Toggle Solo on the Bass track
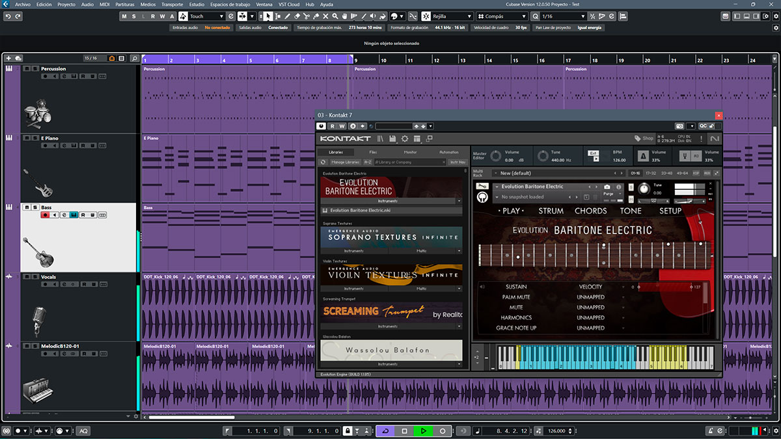 tap(34, 207)
